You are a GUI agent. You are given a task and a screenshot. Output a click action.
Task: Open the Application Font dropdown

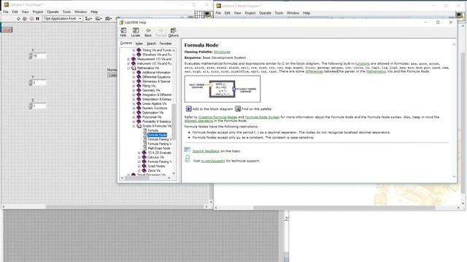63,18
